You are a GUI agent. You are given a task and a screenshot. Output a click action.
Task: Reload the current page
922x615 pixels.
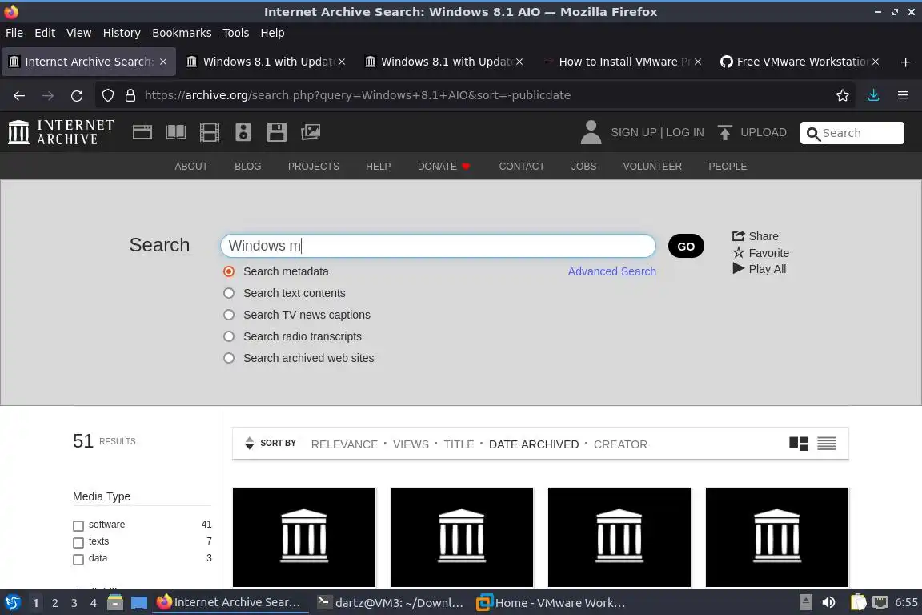coord(77,95)
